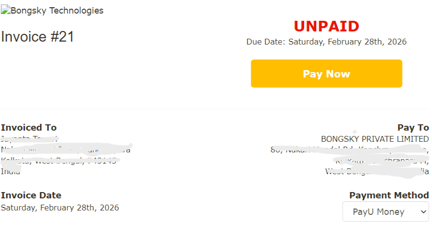Click the Invoice #21 heading
The height and width of the screenshot is (239, 432).
38,37
